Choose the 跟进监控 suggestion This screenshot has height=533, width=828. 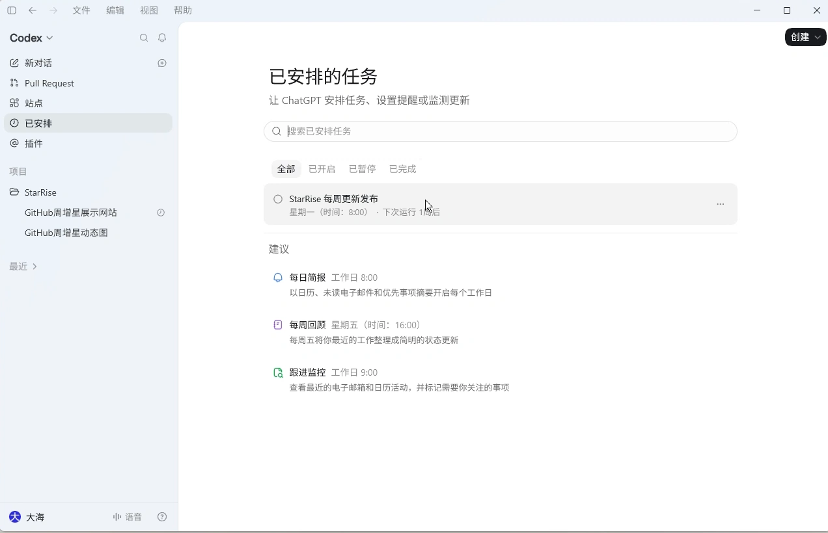500,380
